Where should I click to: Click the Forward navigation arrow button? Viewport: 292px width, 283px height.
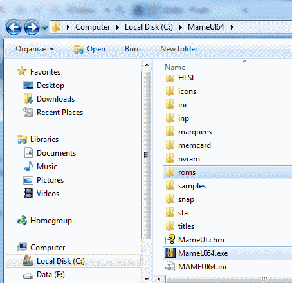32,27
